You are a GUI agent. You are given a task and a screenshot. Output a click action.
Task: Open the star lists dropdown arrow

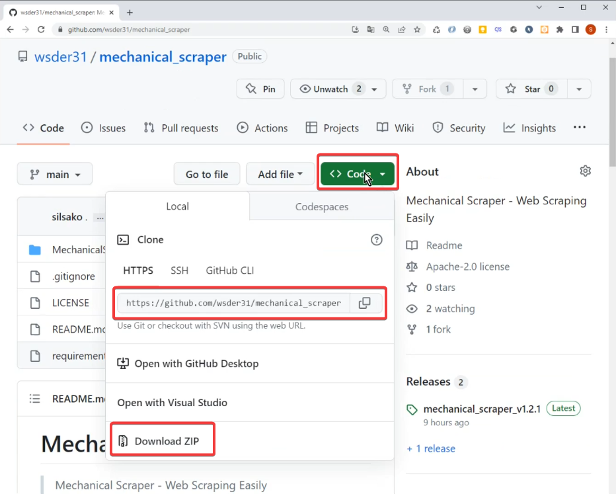[579, 89]
